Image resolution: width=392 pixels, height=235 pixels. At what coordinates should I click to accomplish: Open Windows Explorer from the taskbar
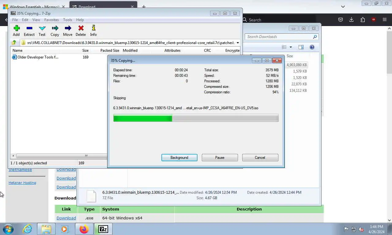click(46, 229)
